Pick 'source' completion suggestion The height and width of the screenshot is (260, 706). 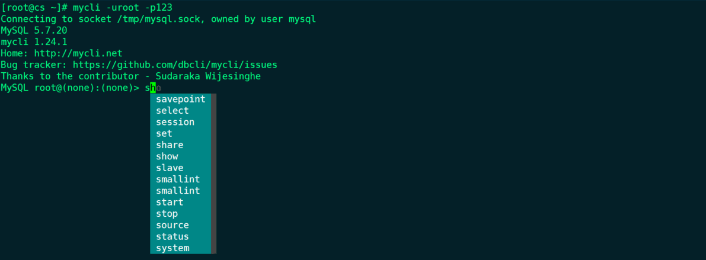(181, 226)
